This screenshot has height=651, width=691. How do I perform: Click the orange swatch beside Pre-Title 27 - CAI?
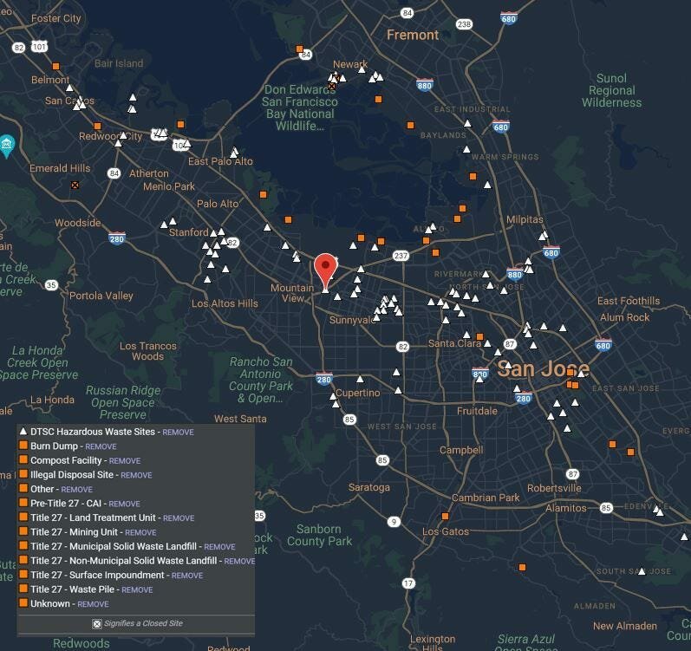pos(23,504)
